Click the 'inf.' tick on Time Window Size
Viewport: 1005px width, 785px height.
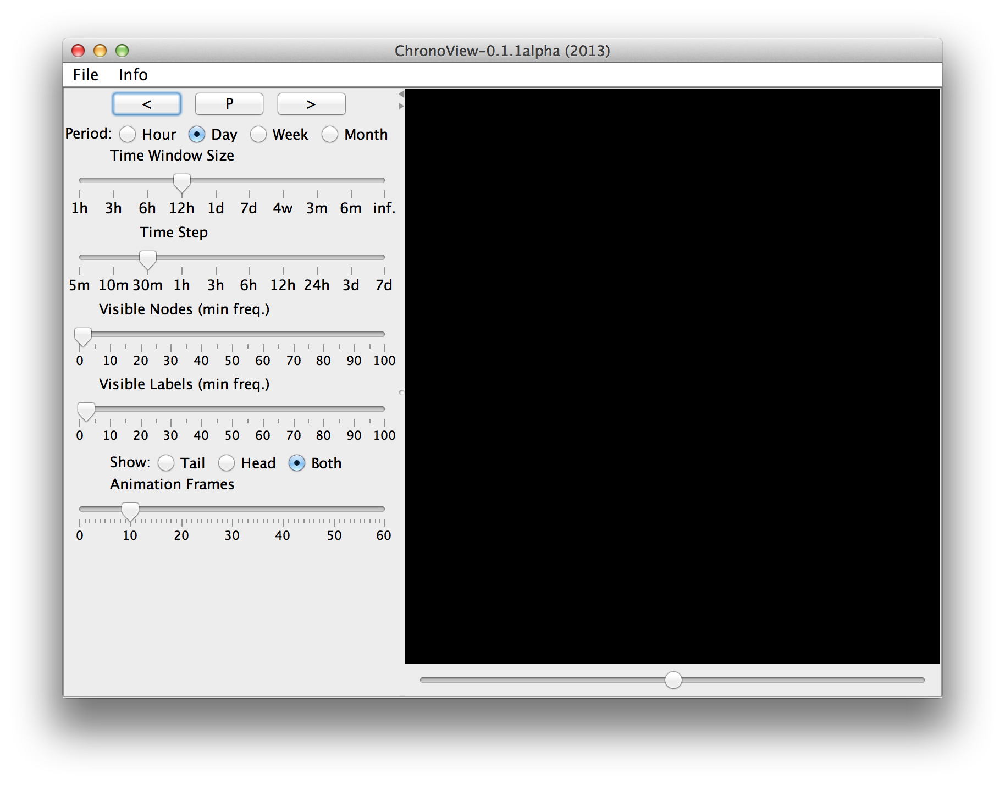point(384,208)
